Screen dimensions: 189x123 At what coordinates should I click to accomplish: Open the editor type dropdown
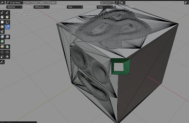[2, 3]
